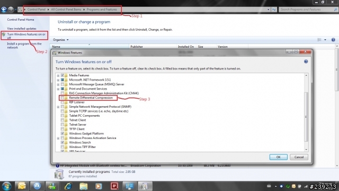Expand Print and Document Services node
The width and height of the screenshot is (339, 191).
point(58,89)
